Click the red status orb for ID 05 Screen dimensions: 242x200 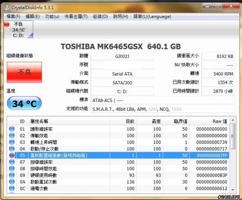coord(12,155)
